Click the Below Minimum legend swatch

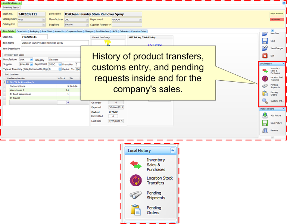pos(277,13)
